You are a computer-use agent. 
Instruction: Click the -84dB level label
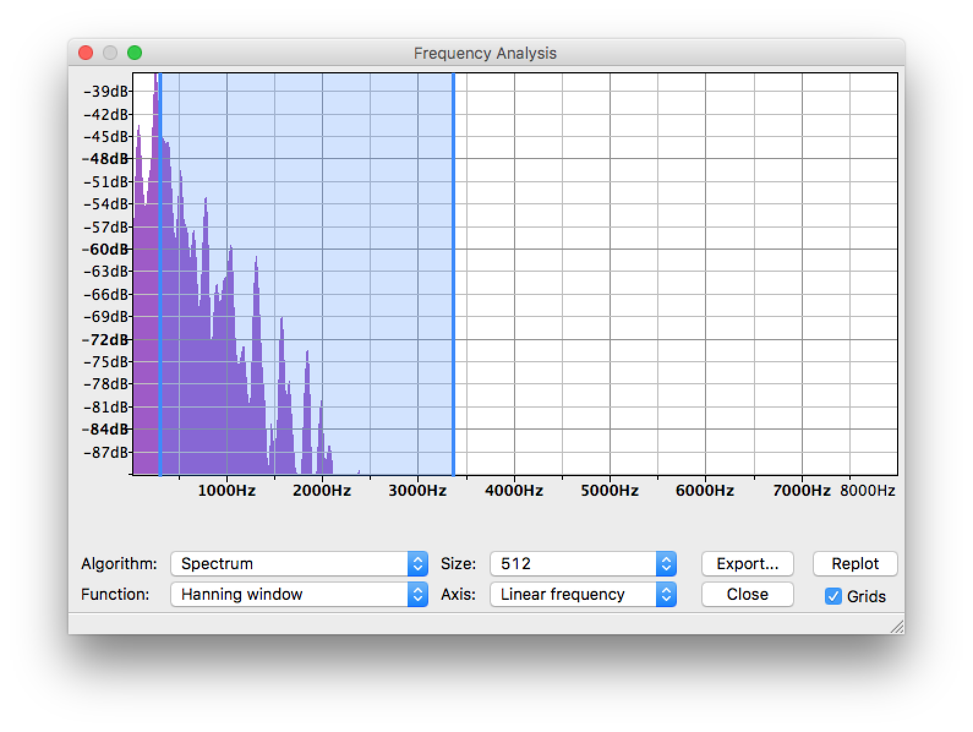106,430
